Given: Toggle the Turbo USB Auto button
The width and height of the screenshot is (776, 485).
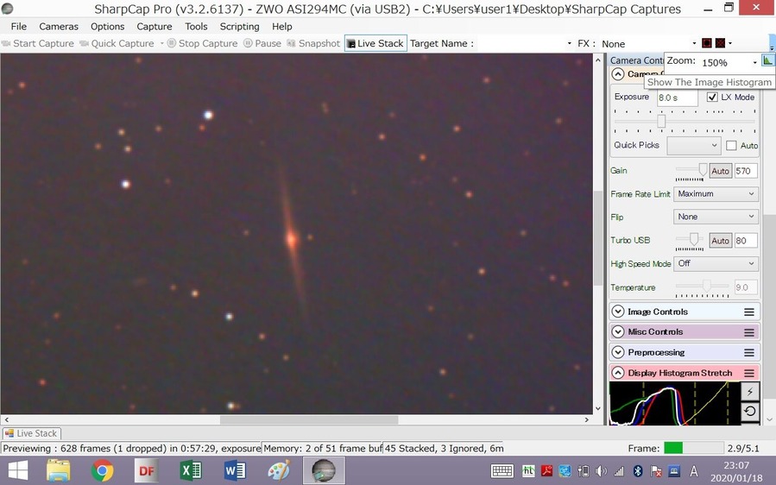Looking at the screenshot, I should pos(720,241).
